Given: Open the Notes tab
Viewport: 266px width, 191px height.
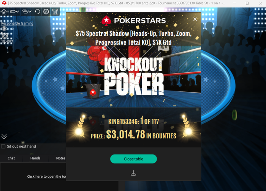Looking at the screenshot, I should (60, 158).
